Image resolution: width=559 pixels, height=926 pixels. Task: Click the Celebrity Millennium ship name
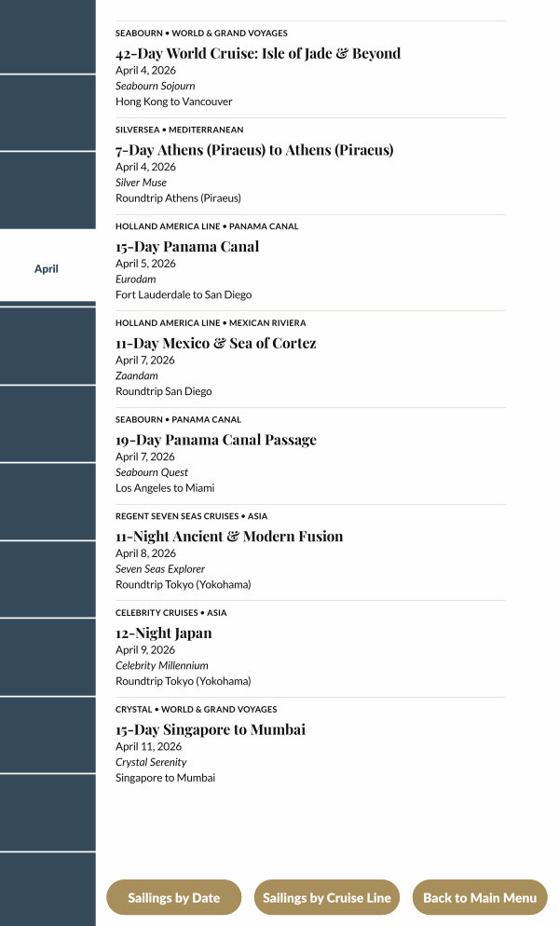click(x=162, y=666)
